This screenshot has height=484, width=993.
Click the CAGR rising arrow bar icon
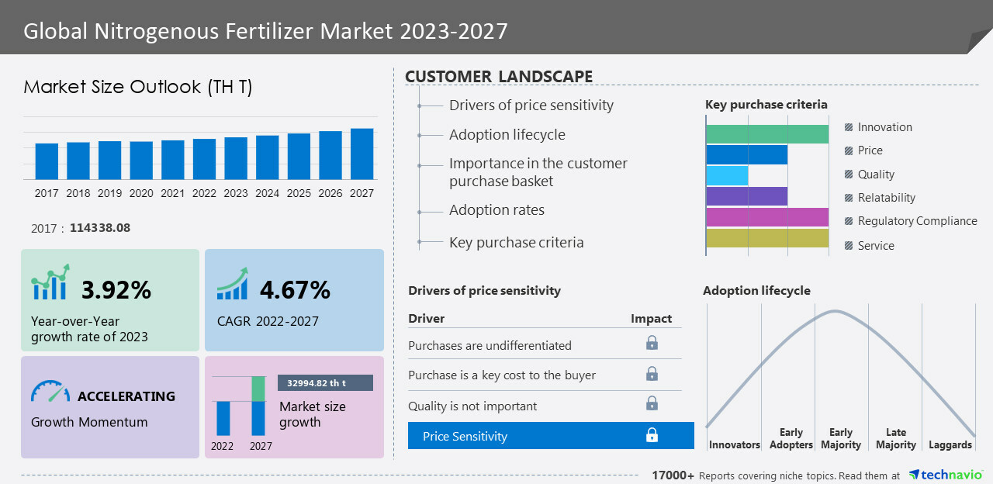coord(233,284)
